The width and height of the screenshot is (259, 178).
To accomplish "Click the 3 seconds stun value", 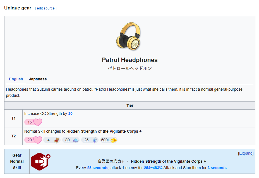I will (217, 168).
